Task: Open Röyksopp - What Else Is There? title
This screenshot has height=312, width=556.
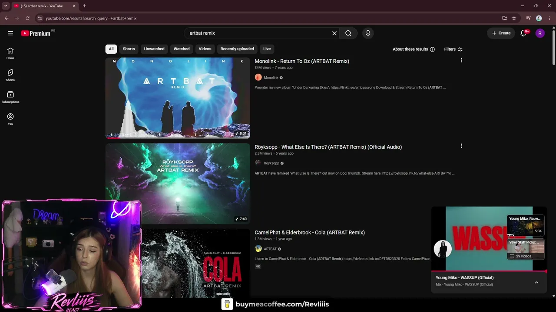Action: [328, 147]
